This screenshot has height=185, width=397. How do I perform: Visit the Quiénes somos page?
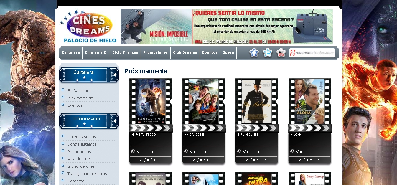pyautogui.click(x=82, y=137)
